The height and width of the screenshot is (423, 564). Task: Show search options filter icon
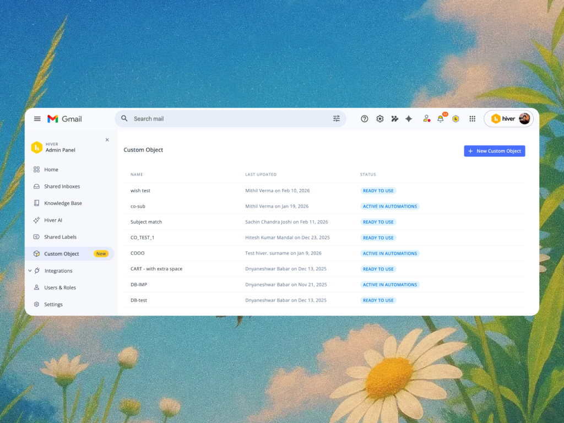pyautogui.click(x=337, y=118)
